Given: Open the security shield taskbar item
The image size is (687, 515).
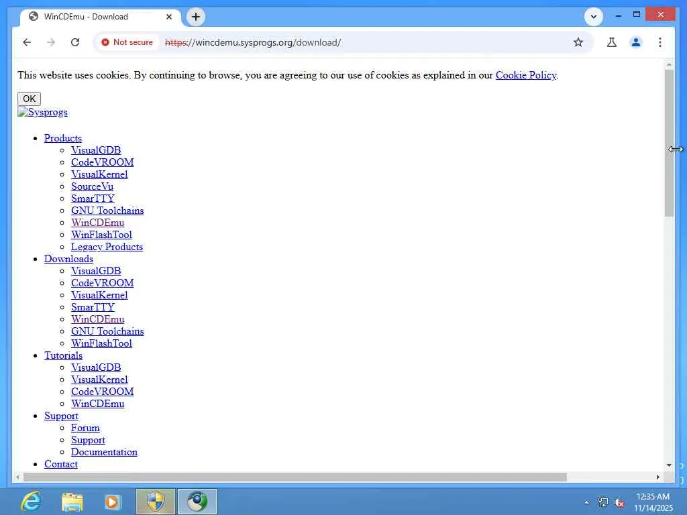Looking at the screenshot, I should pos(156,502).
